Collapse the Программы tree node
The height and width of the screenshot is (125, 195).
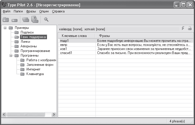(11, 55)
